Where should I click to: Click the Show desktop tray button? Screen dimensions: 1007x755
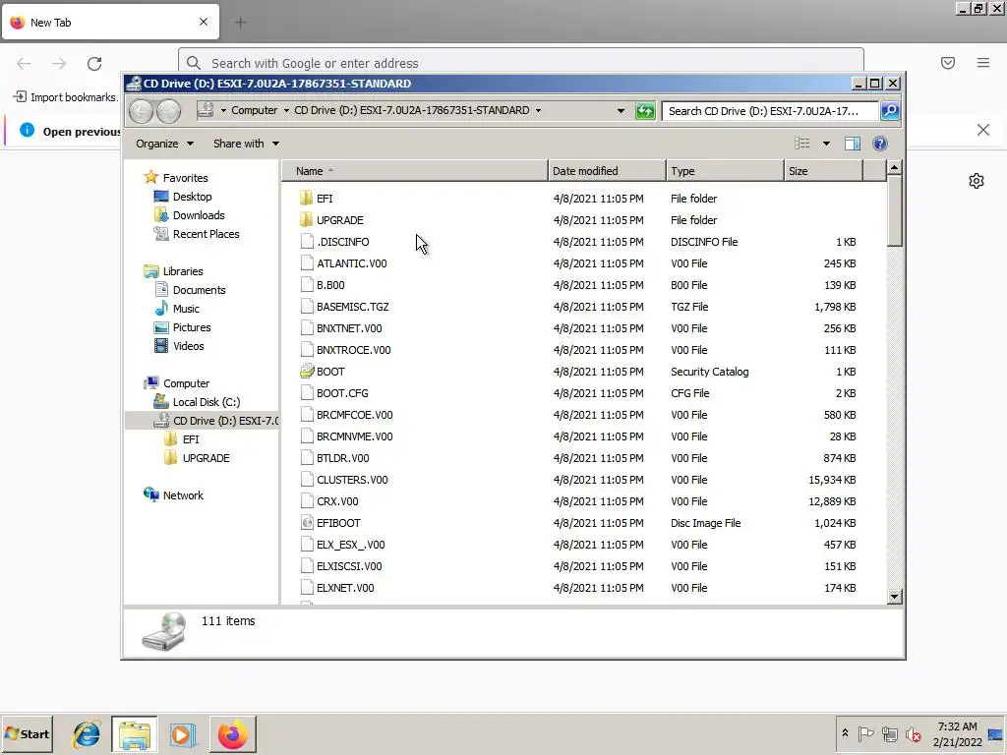995,733
